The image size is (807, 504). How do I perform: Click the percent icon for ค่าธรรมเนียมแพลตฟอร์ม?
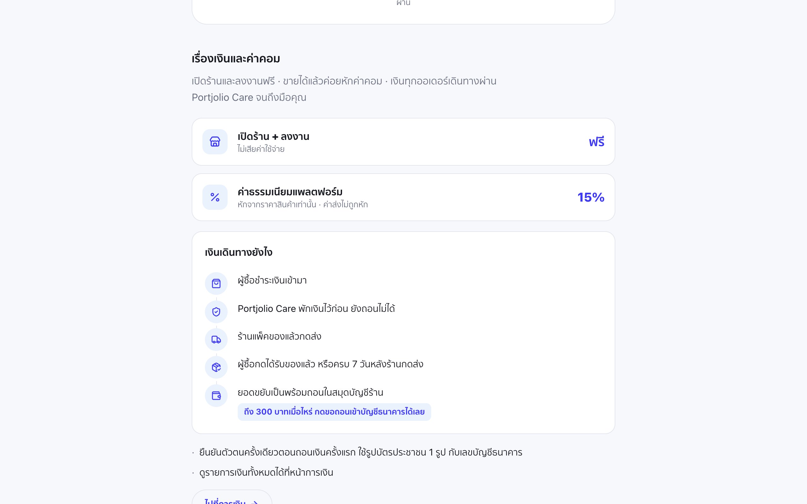coord(215,197)
